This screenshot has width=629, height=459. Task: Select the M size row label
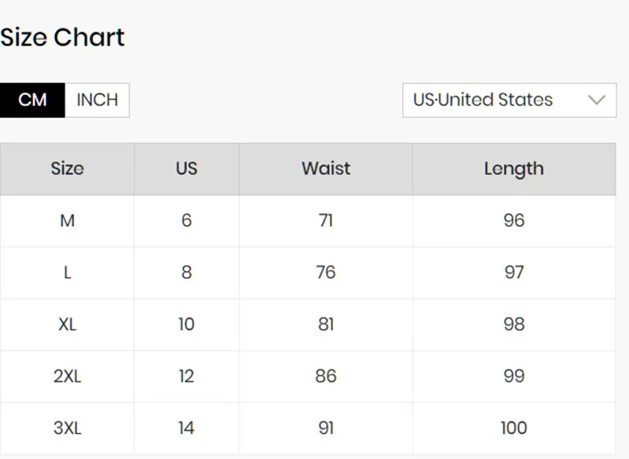point(67,220)
